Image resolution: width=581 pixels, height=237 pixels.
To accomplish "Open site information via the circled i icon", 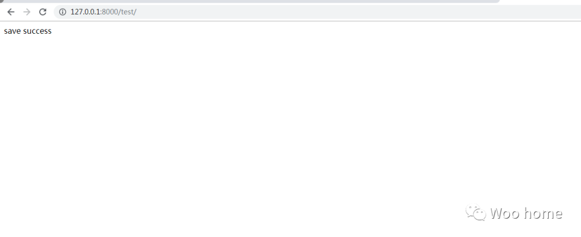I will [62, 12].
